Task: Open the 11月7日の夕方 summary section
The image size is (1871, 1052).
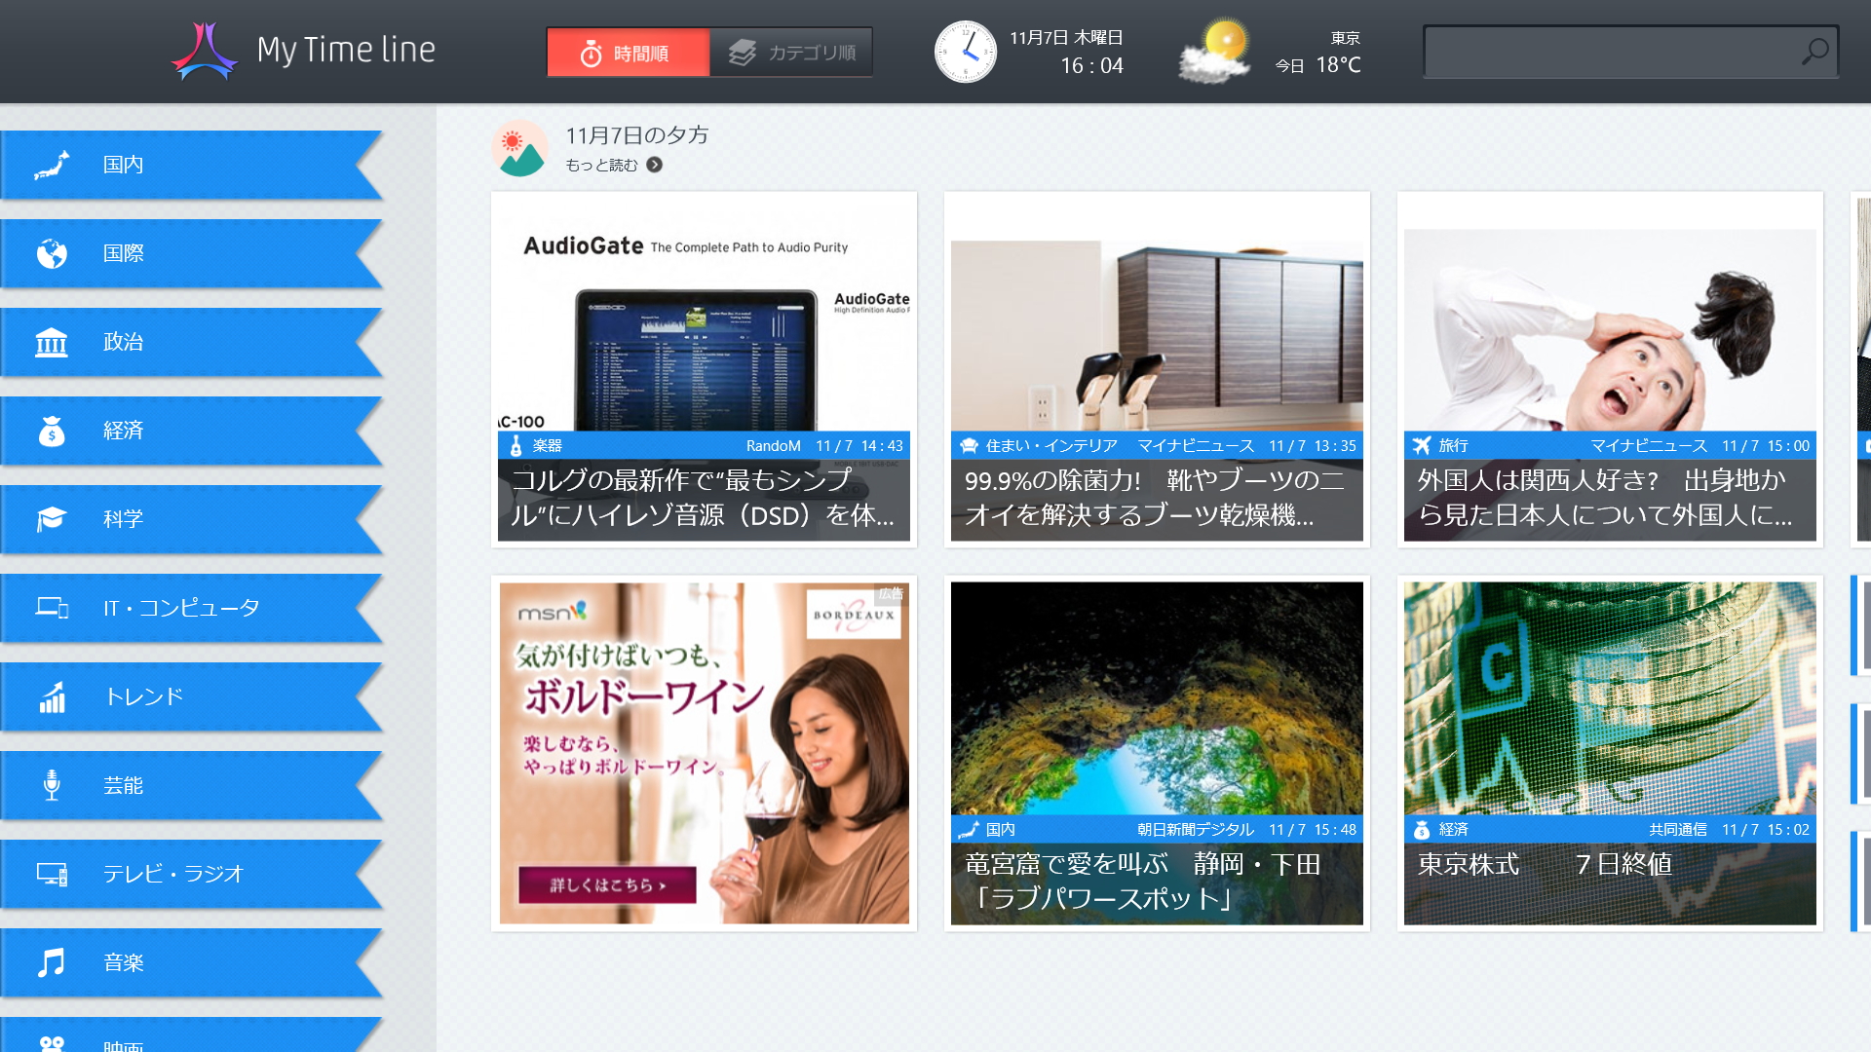Action: click(x=636, y=135)
